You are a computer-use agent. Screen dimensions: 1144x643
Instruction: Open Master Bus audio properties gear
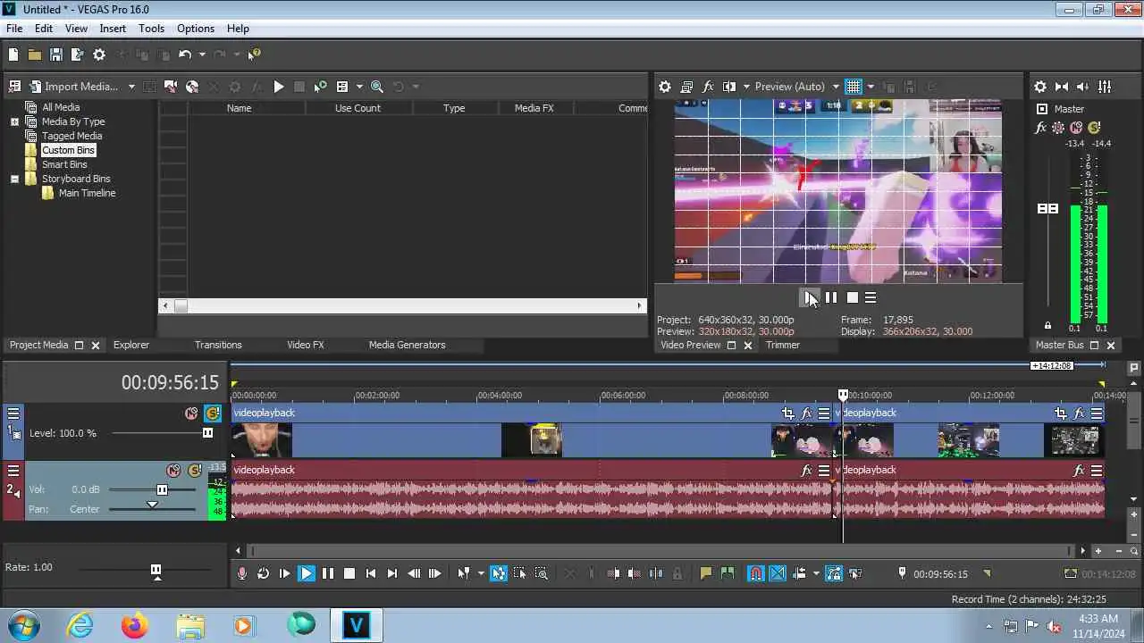click(x=1040, y=87)
